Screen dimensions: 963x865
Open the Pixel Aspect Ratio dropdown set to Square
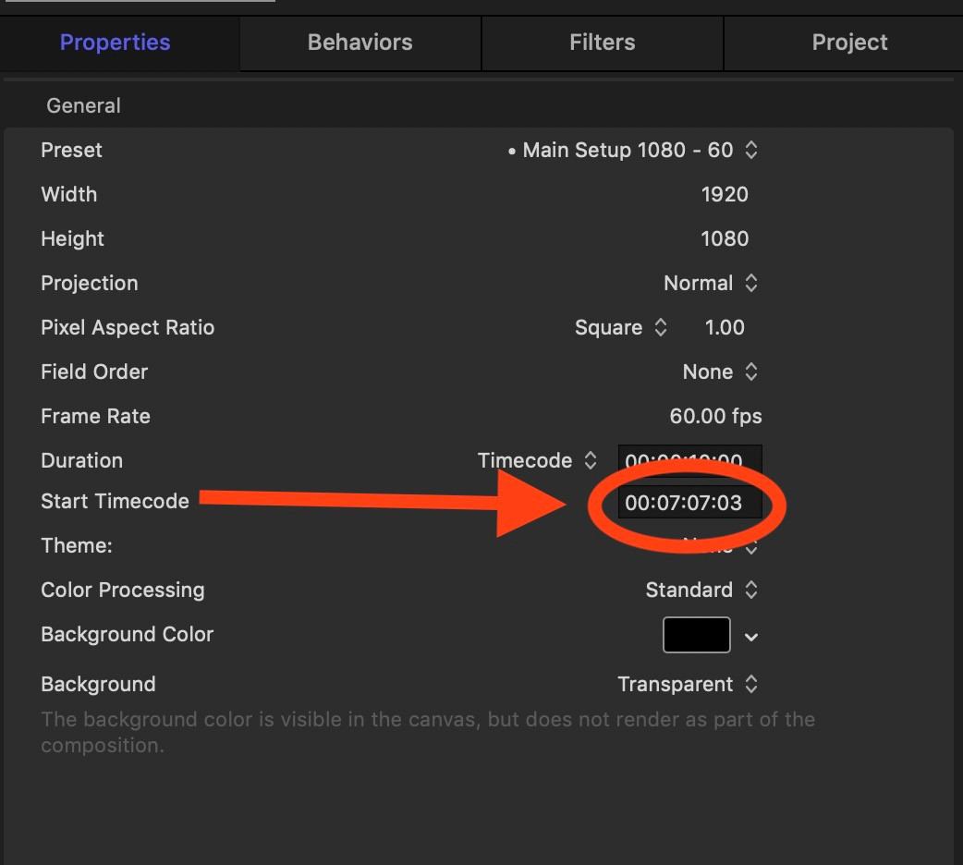[x=660, y=327]
